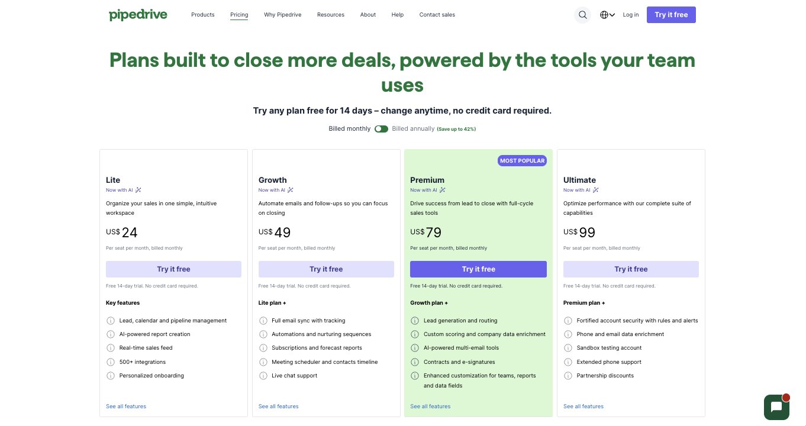Viewport: 806px width, 426px height.
Task: Click info icon beside Full email sync with tracking
Action: tap(263, 320)
